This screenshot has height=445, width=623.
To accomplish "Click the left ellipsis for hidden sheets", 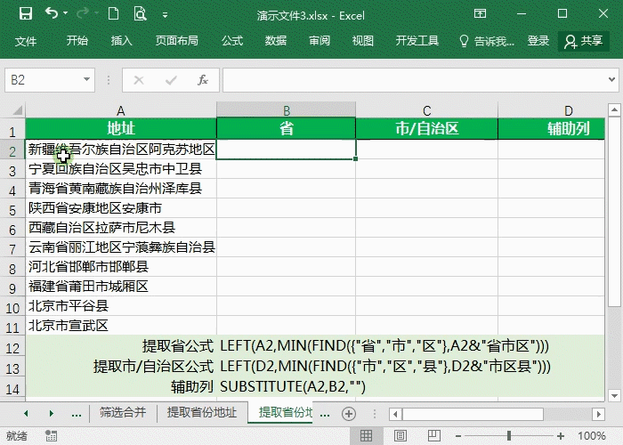I will pos(77,414).
